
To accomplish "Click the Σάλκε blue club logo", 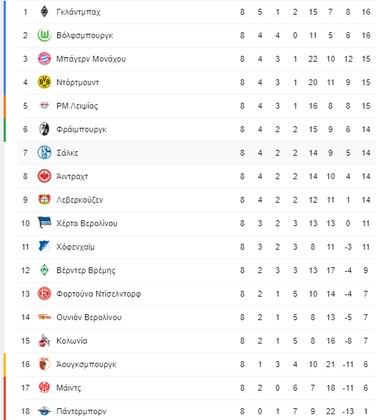I will pyautogui.click(x=44, y=153).
